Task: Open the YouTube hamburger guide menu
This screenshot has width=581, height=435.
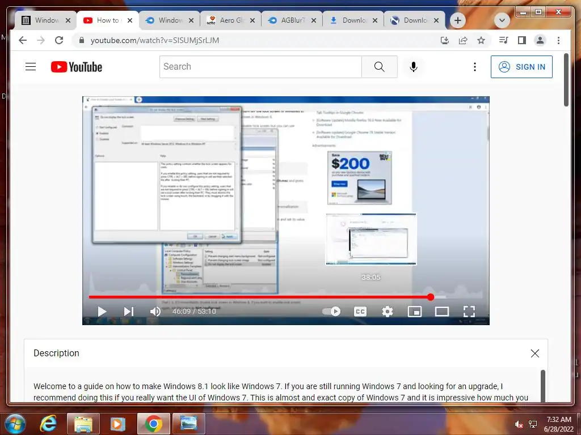Action: click(x=31, y=67)
